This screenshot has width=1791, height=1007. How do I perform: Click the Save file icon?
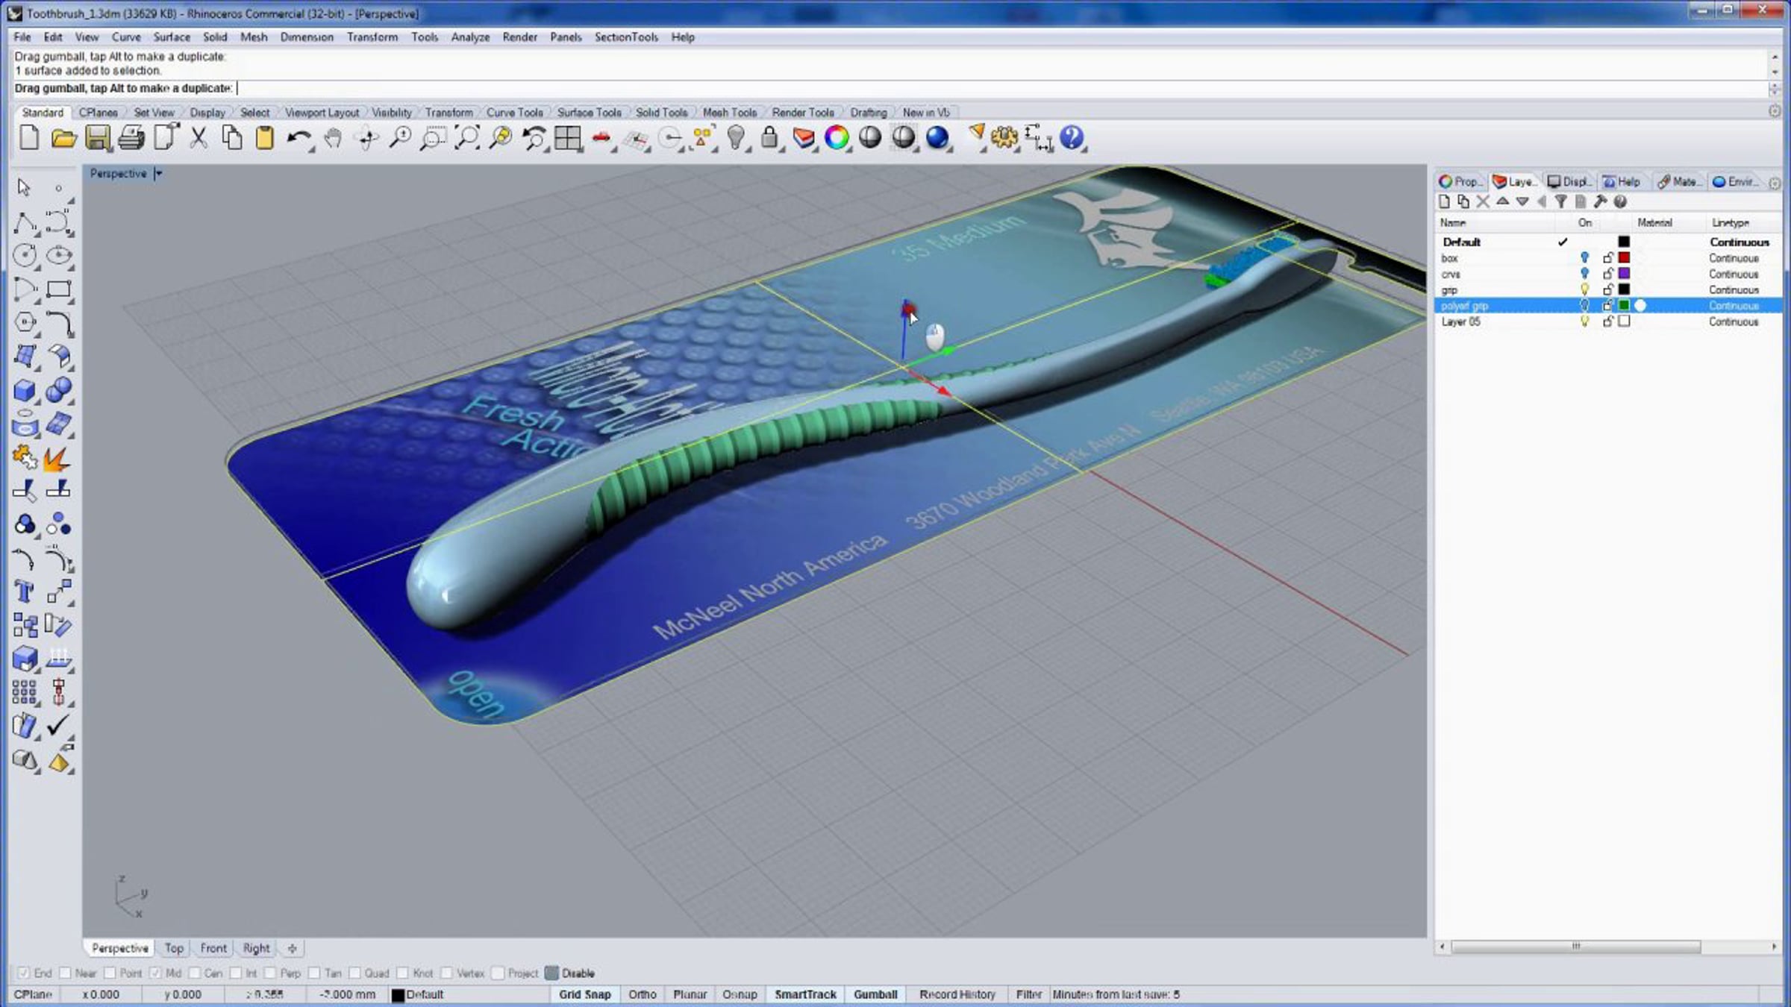pyautogui.click(x=98, y=138)
